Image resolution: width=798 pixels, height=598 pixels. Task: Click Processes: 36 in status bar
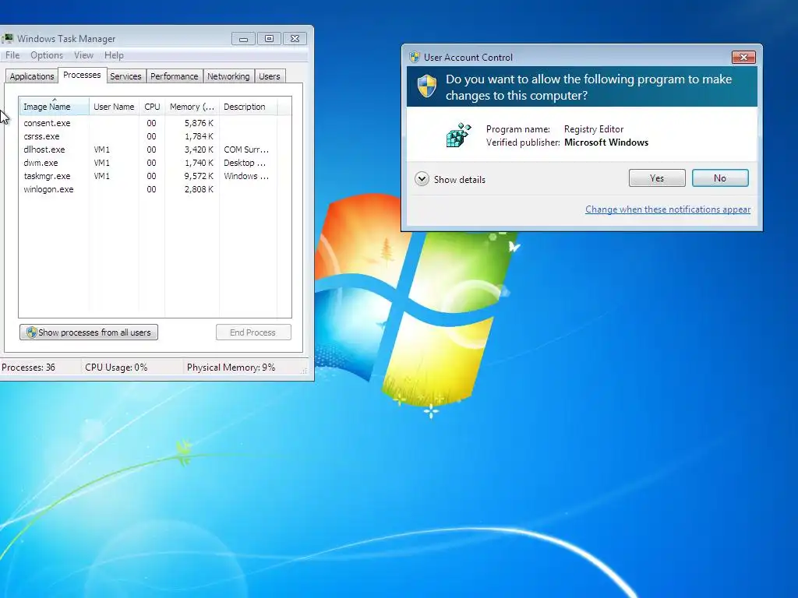[29, 368]
